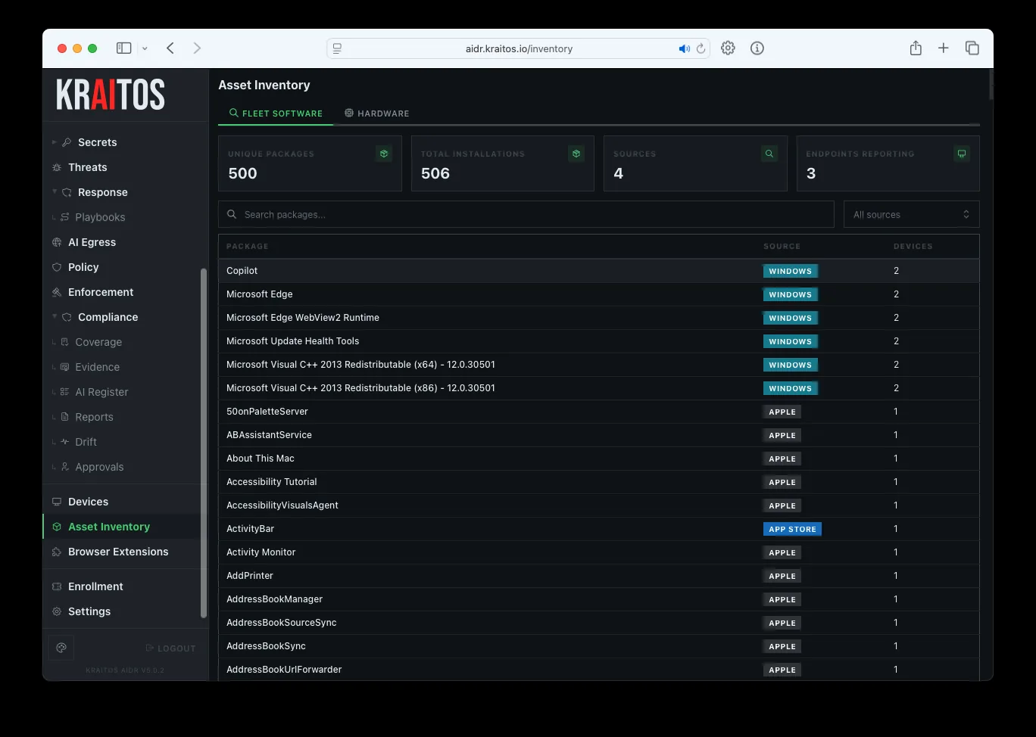Collapse the Compliance section arrow

click(55, 317)
